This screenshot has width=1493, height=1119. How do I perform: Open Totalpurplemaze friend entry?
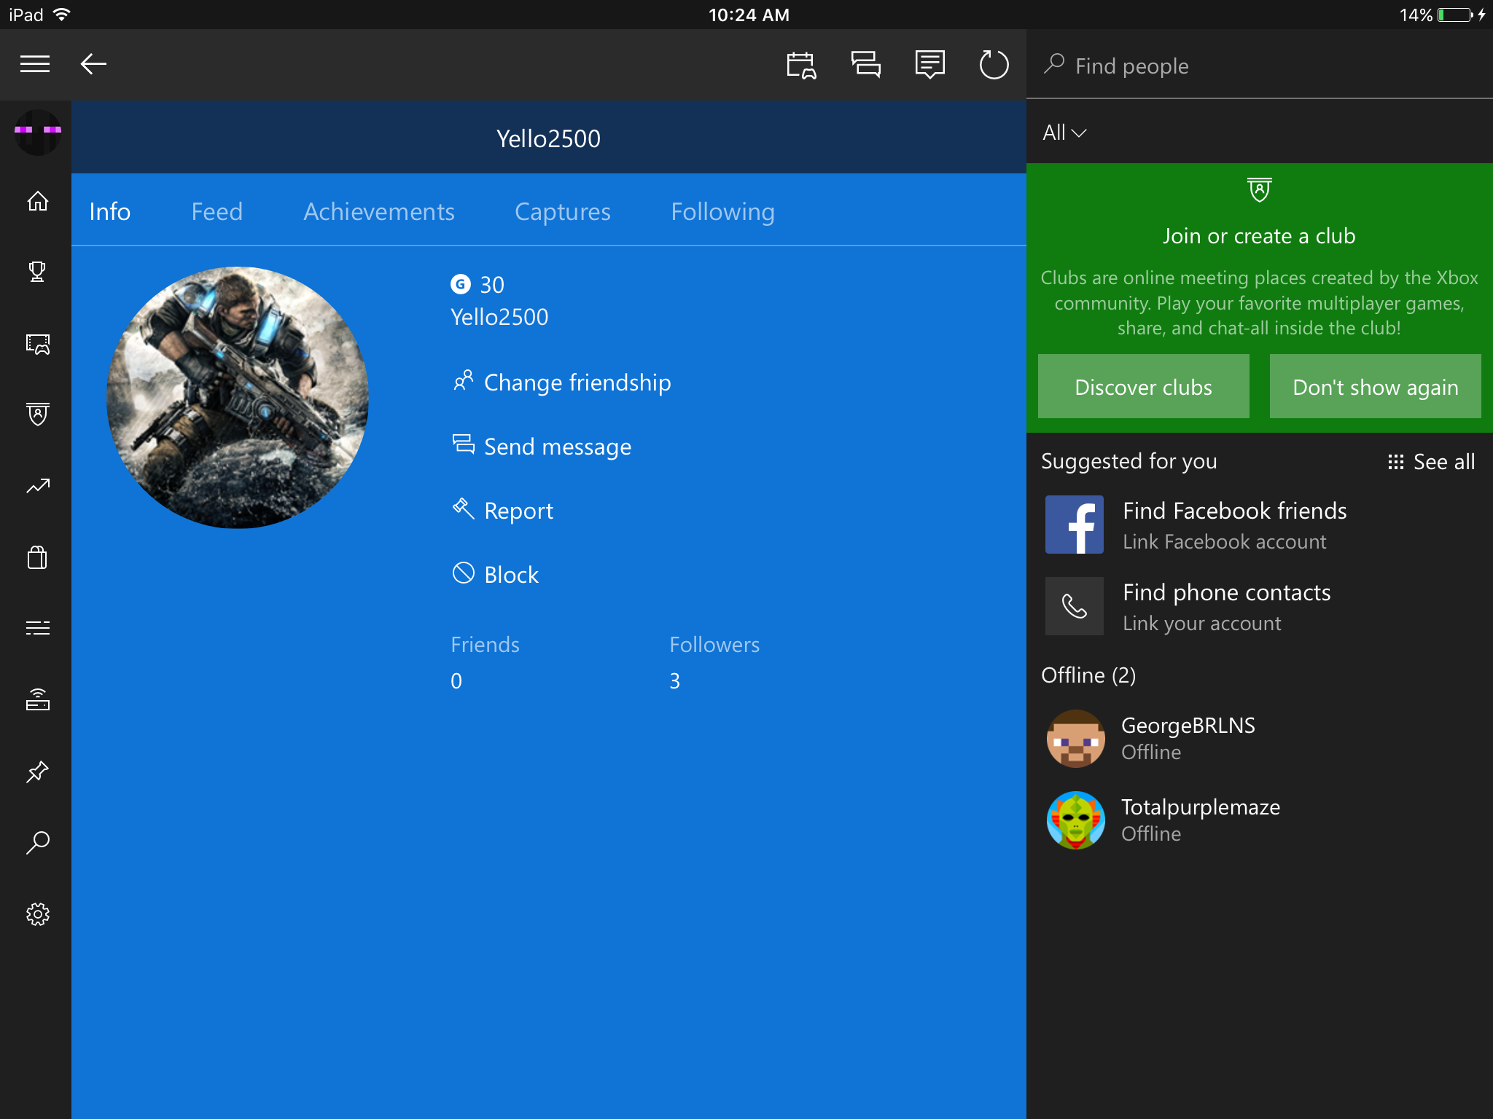pos(1260,820)
